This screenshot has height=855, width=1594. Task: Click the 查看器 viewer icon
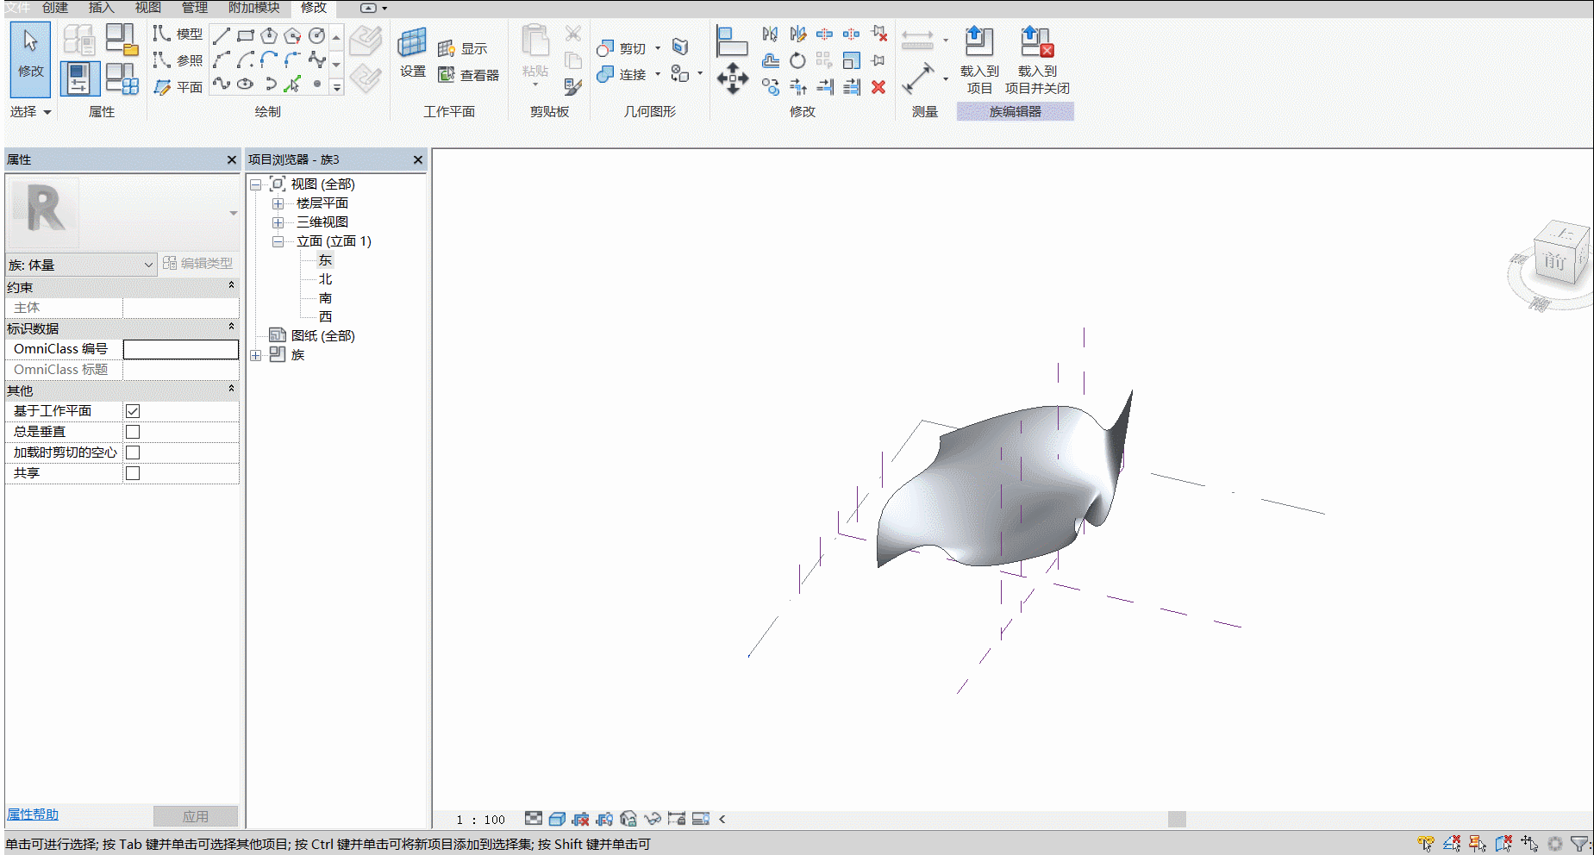pyautogui.click(x=446, y=75)
